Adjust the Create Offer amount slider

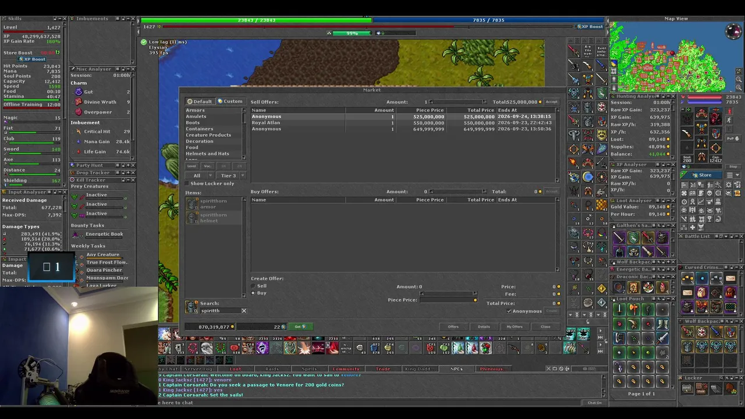click(449, 293)
